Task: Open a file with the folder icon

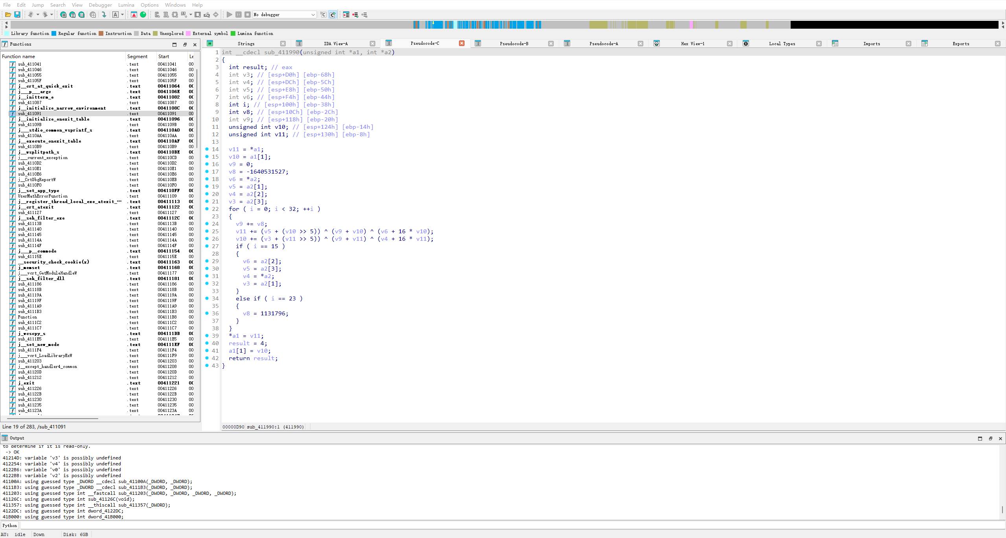Action: (8, 15)
